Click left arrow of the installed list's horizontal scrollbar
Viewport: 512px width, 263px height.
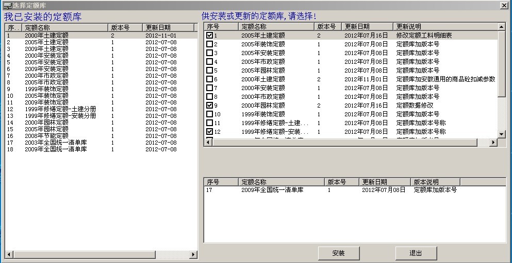pyautogui.click(x=8, y=254)
